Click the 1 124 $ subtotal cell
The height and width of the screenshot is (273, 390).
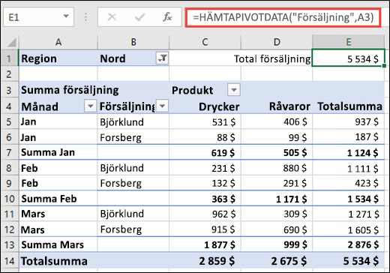click(x=349, y=152)
